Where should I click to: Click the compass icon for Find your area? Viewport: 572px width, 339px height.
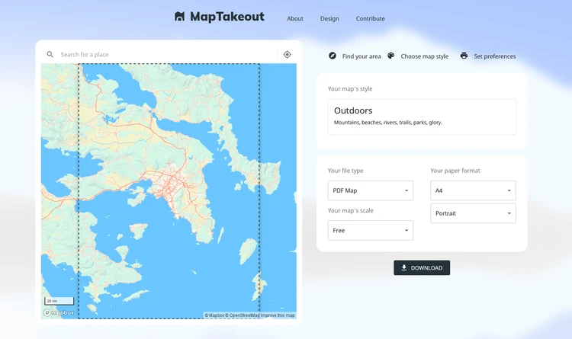click(333, 56)
